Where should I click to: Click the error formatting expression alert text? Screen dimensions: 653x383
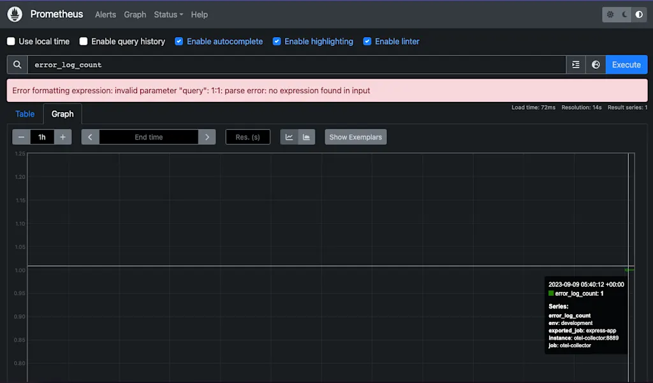coord(191,90)
